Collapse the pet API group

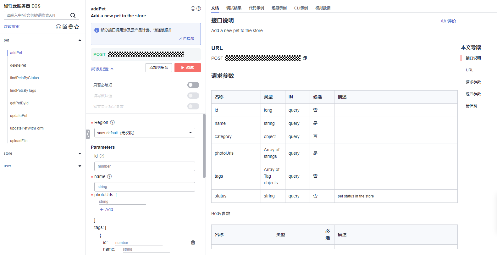tap(80, 40)
